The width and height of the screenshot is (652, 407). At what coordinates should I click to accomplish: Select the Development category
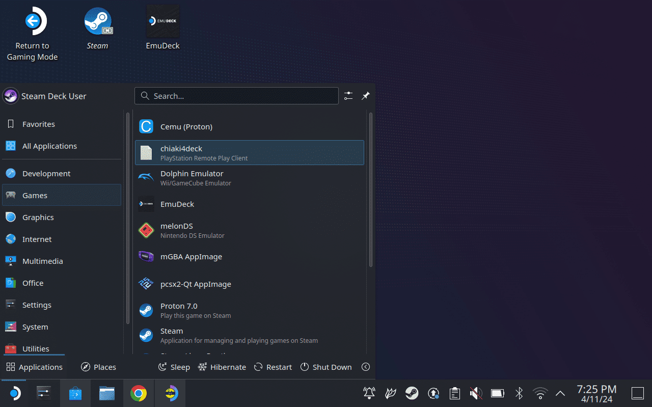coord(62,174)
